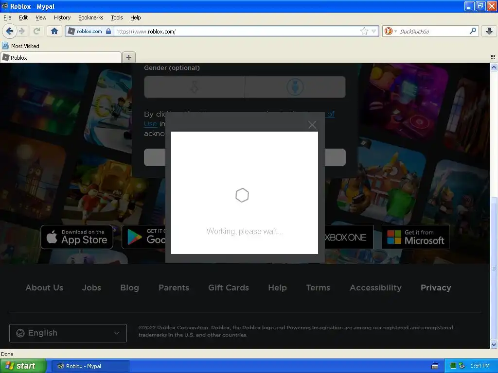Click the tray icon left of clock
This screenshot has height=373, width=498.
(462, 366)
